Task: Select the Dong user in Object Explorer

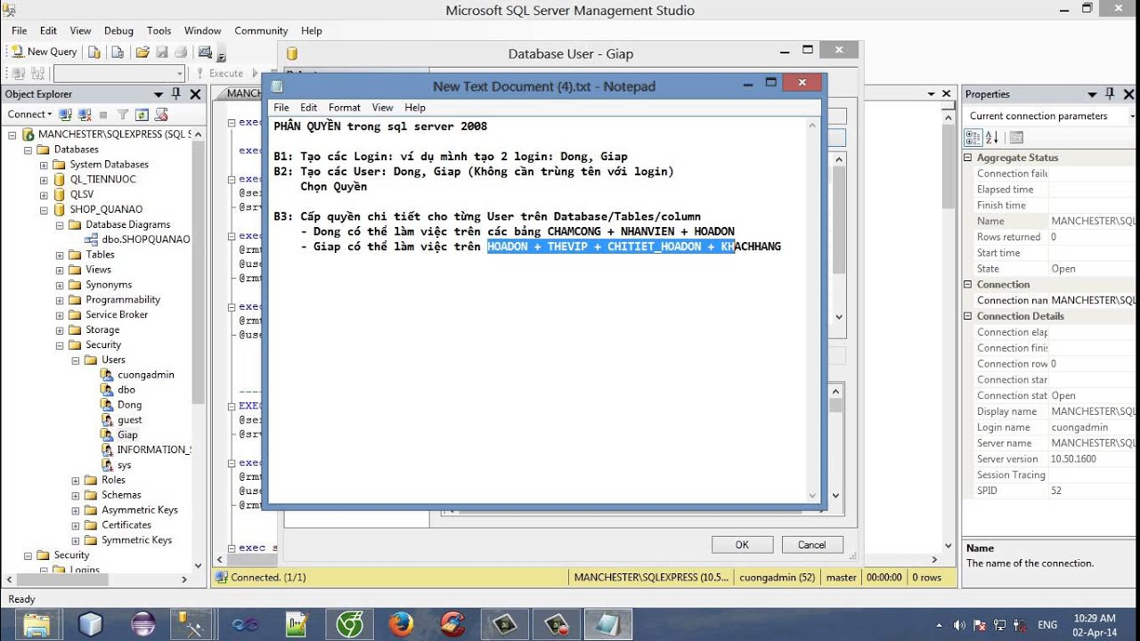Action: (129, 404)
